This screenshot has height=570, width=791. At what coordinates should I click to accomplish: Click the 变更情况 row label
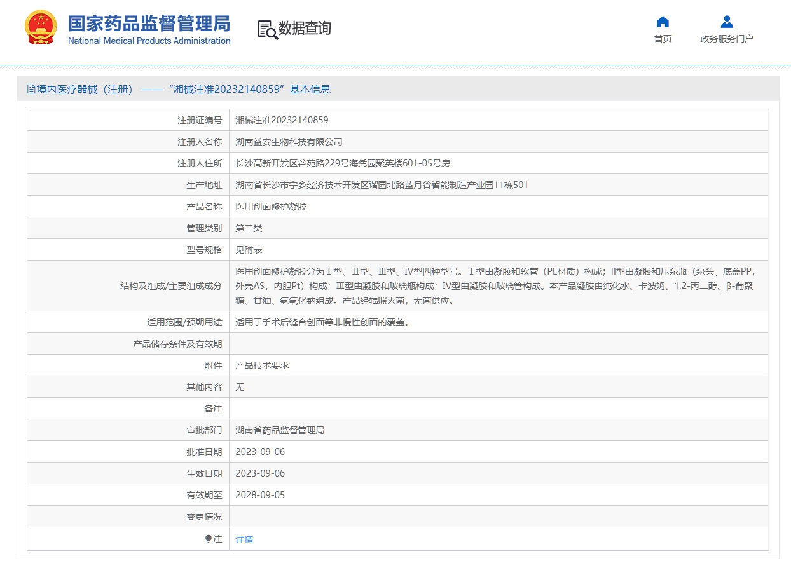pos(204,517)
